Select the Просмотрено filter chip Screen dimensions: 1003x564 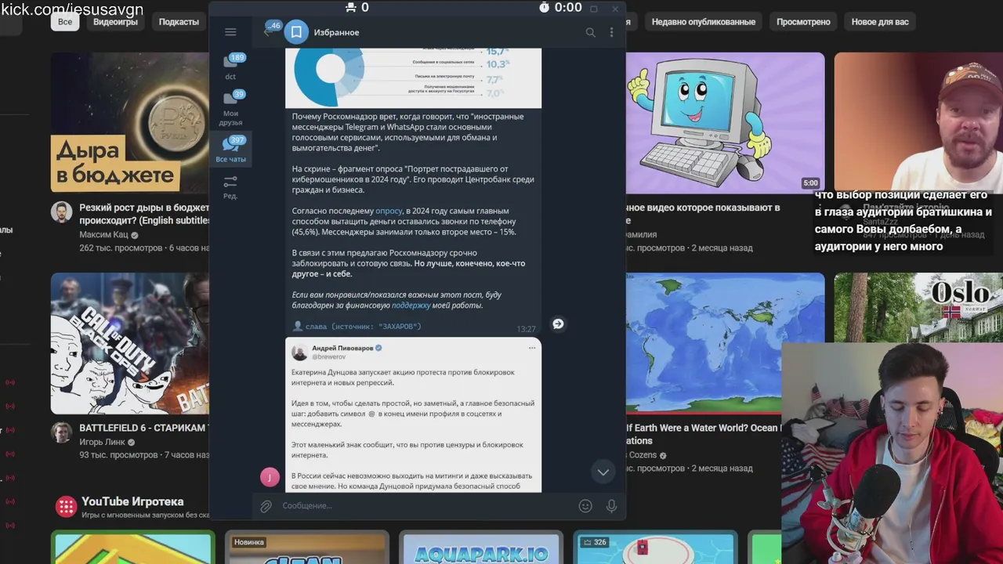pos(803,22)
